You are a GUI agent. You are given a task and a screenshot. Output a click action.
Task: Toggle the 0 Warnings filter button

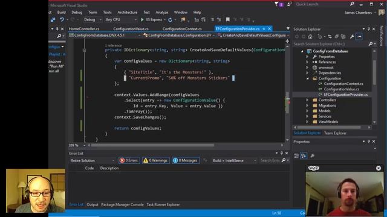tap(156, 160)
